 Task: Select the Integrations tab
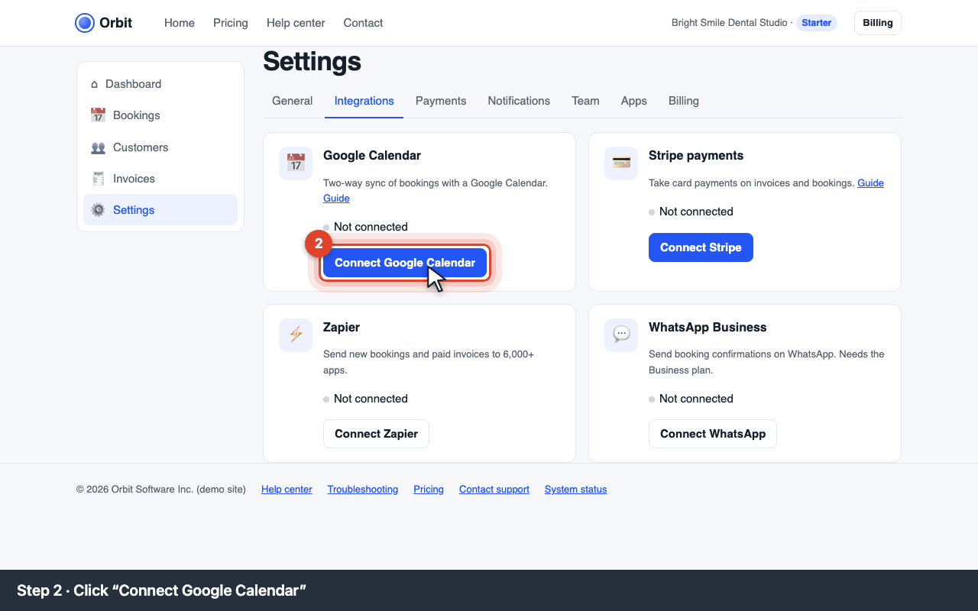point(364,101)
